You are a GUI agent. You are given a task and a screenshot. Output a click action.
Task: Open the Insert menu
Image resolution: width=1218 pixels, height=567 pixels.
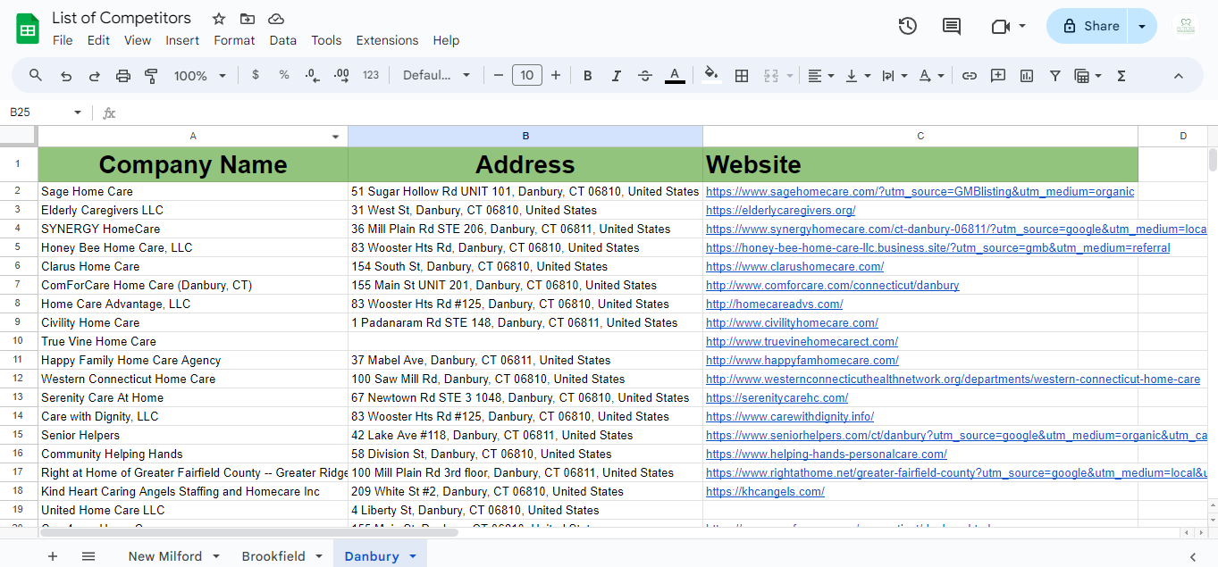tap(182, 40)
